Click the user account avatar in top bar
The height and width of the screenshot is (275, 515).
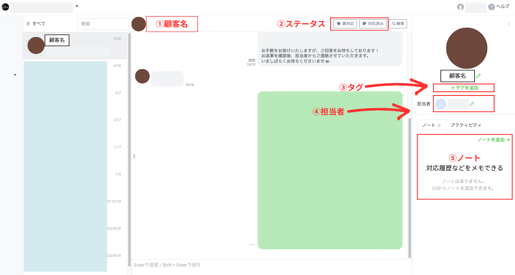pos(460,7)
